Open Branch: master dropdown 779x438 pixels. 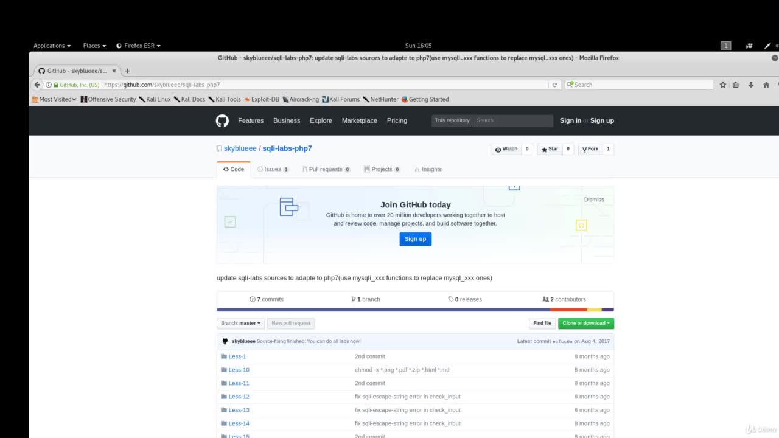point(241,323)
